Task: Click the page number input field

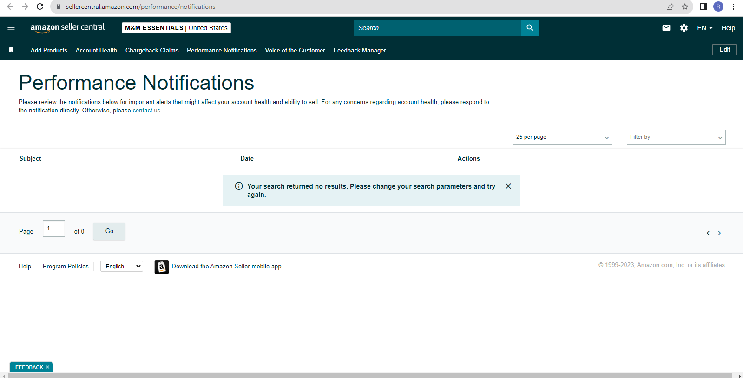Action: click(54, 228)
